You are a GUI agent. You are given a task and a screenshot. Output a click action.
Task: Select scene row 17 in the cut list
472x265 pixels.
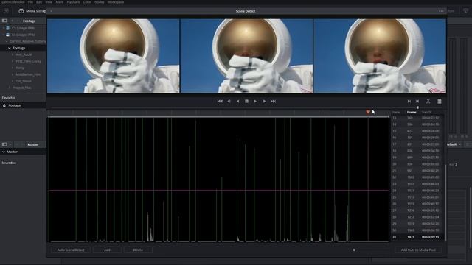coord(417,144)
